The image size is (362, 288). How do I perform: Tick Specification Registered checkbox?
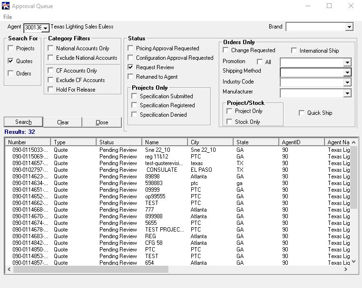tap(134, 105)
